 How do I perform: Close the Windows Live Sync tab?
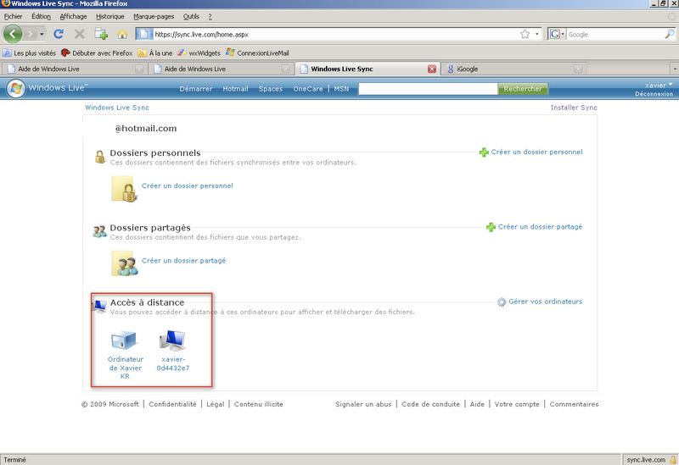point(432,69)
